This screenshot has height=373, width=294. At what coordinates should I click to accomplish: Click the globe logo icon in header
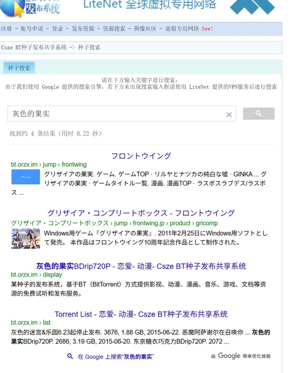coord(12,8)
